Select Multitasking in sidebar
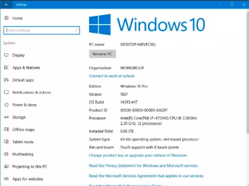The height and width of the screenshot is (186, 249). [x=23, y=154]
